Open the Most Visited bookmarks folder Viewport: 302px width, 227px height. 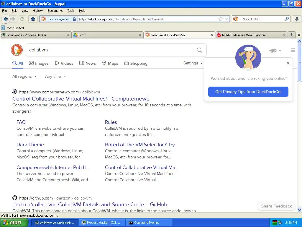click(x=12, y=28)
